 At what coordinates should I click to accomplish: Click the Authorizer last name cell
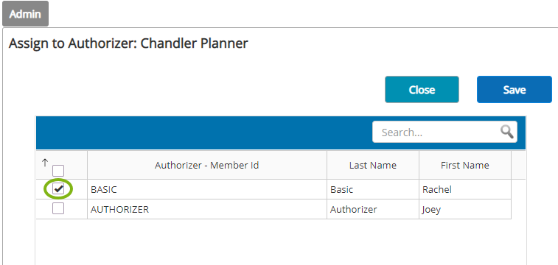click(x=372, y=209)
